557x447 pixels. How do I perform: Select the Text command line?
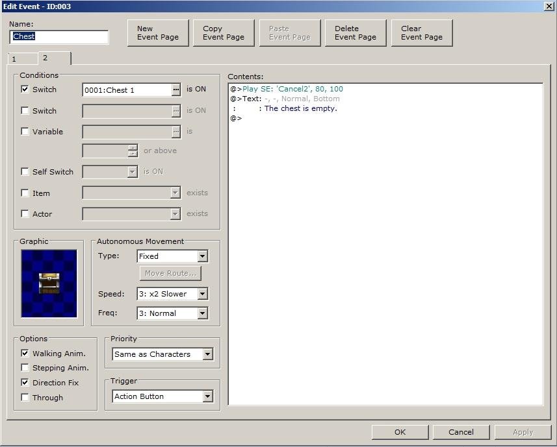click(285, 99)
